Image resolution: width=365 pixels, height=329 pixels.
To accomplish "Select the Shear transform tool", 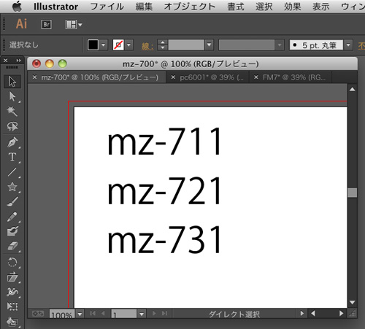I will [x=12, y=277].
